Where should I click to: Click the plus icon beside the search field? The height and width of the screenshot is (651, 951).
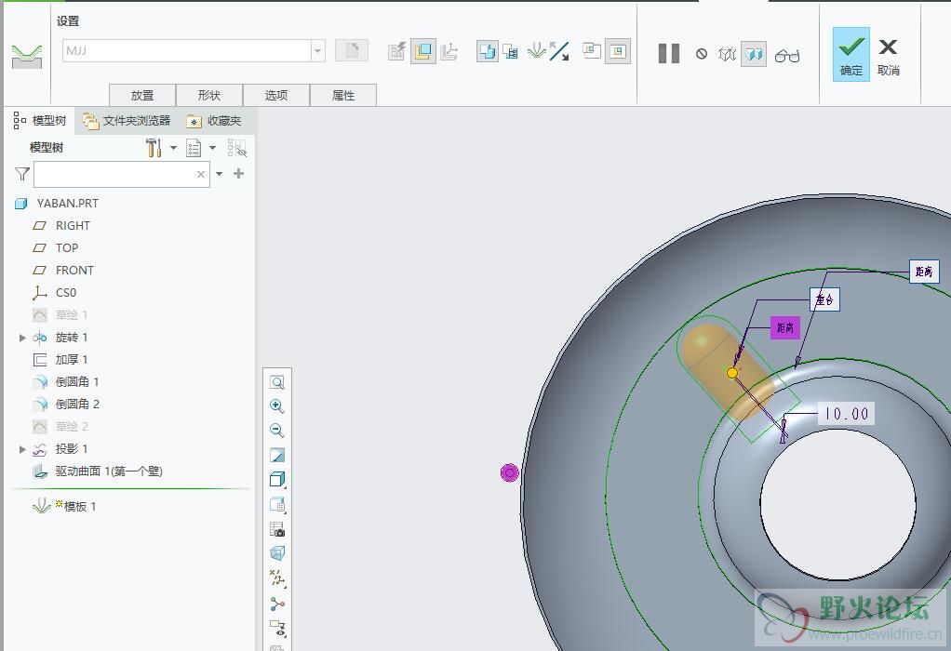point(239,174)
